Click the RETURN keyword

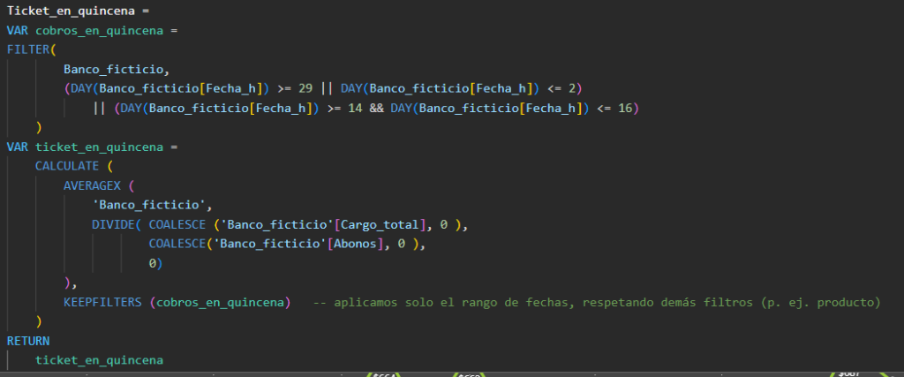(x=28, y=341)
